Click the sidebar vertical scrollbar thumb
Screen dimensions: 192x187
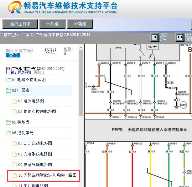(x=81, y=83)
